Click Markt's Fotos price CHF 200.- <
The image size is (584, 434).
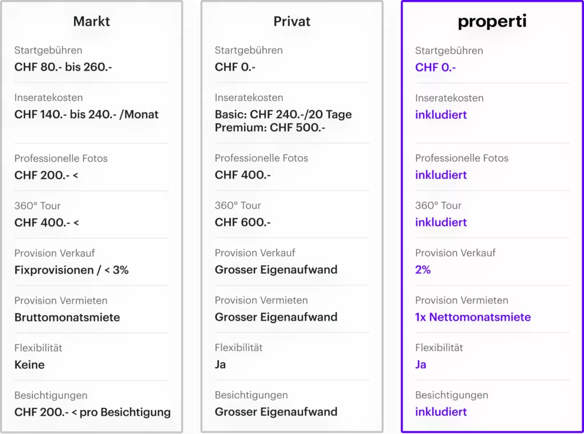[46, 175]
